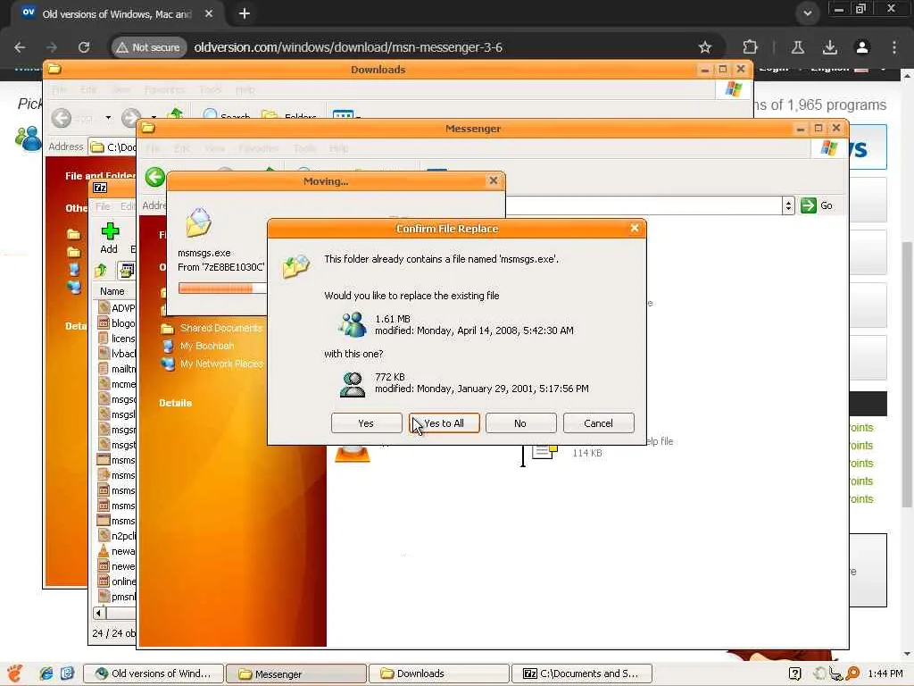Click the Name column header in 7-Zip
Screen dimensions: 914x686
[x=113, y=291]
